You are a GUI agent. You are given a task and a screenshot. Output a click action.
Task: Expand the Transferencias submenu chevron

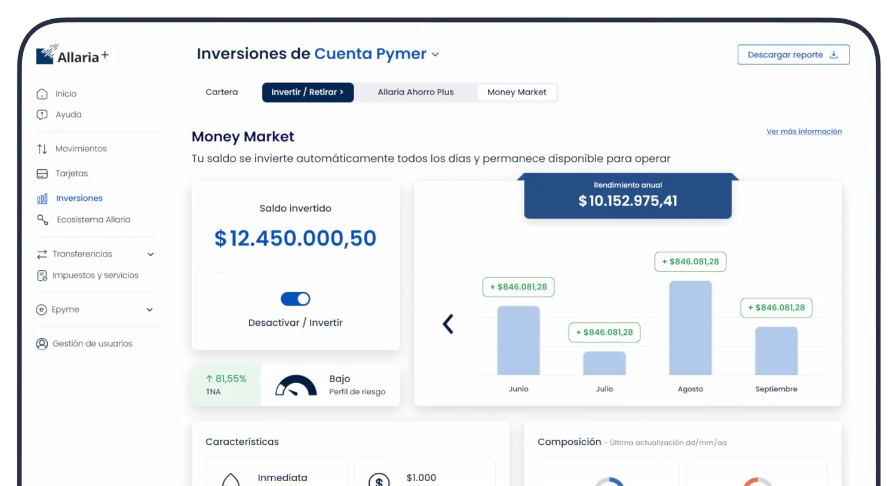(x=151, y=255)
